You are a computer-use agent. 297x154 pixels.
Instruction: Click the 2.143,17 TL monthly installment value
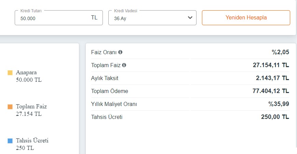coord(272,78)
